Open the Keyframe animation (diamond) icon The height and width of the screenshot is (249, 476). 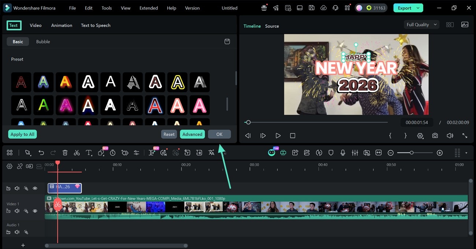[x=125, y=153]
